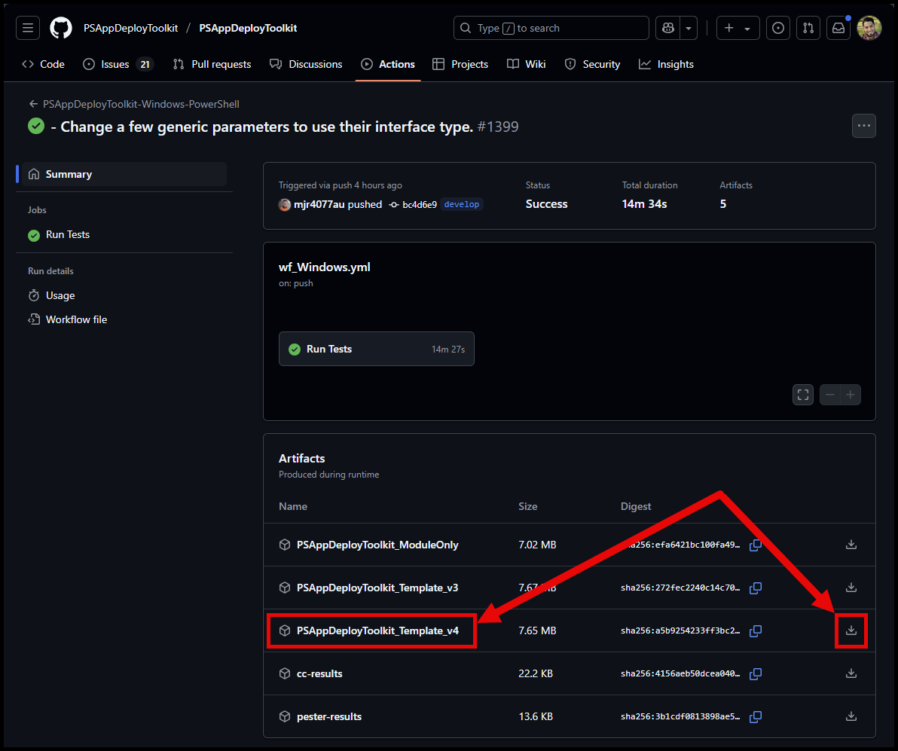The image size is (898, 751).
Task: Click your profile avatar
Action: [869, 28]
